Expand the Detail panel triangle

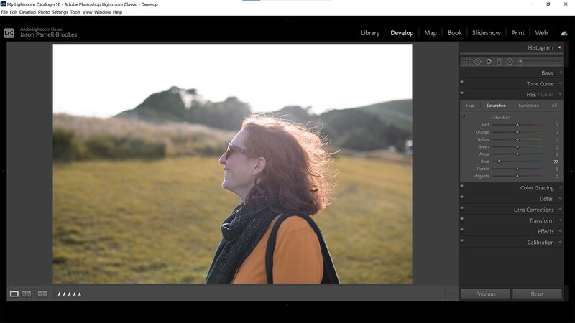pyautogui.click(x=560, y=199)
